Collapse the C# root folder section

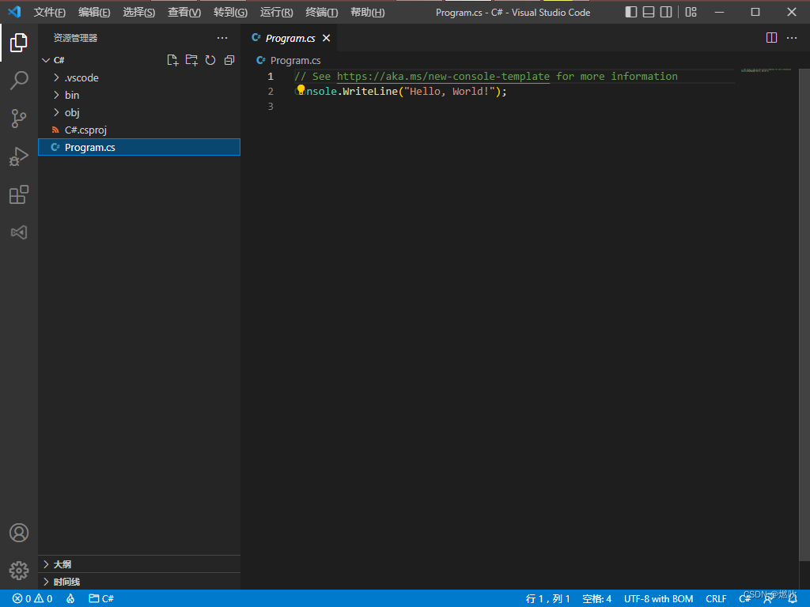pos(139,60)
